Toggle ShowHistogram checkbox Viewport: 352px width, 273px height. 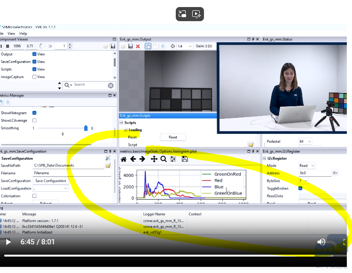point(34,113)
